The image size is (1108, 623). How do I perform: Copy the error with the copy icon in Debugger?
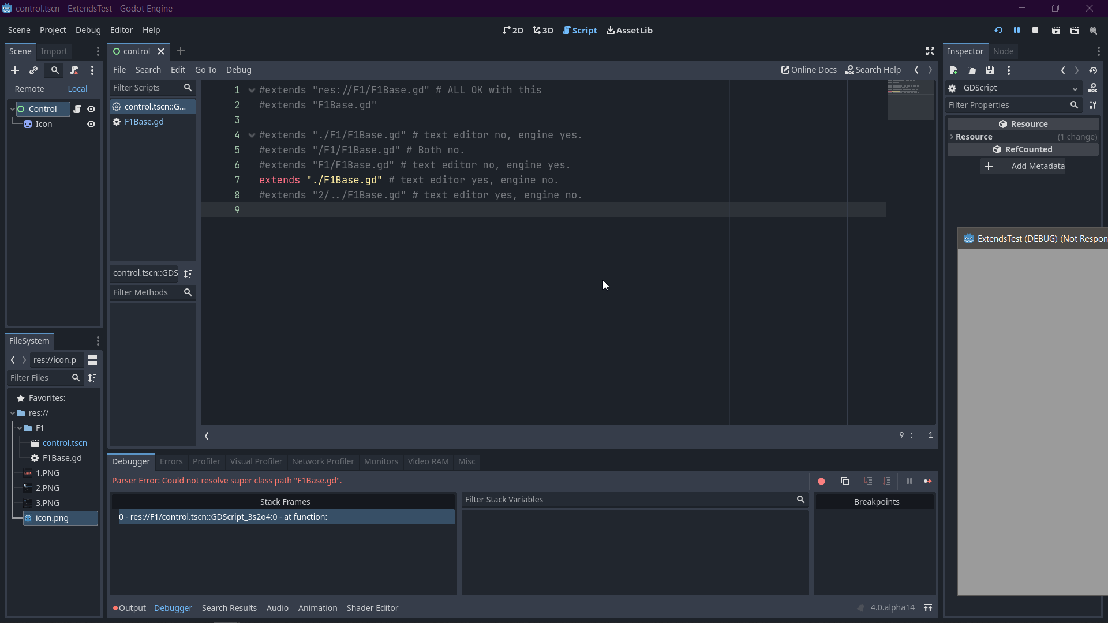(x=845, y=481)
